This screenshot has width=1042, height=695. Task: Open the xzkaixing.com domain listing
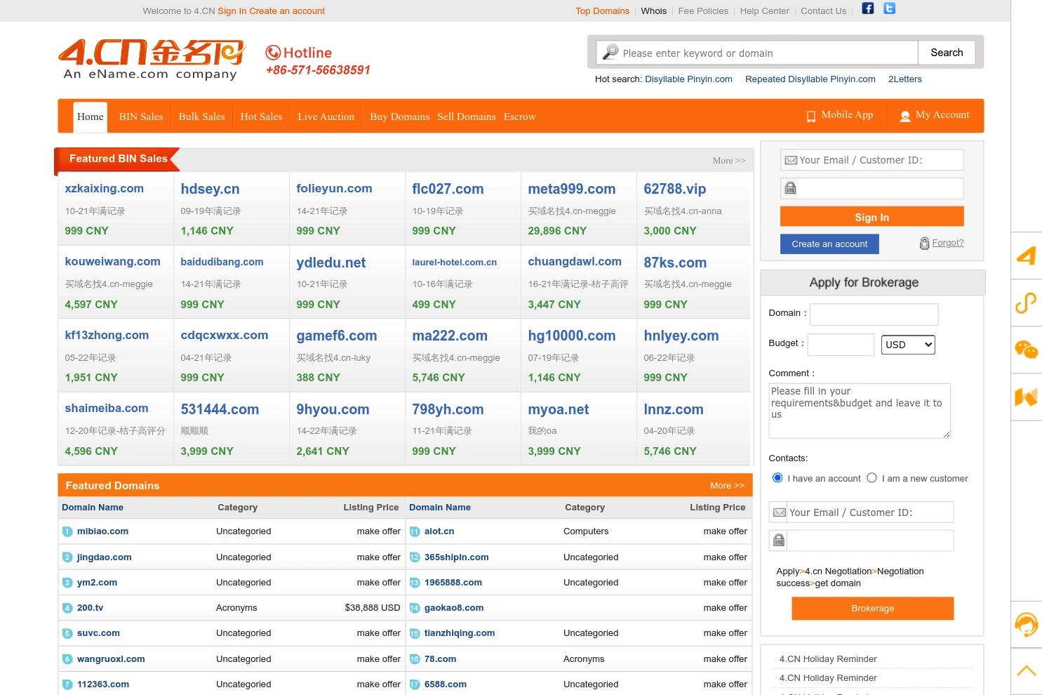[x=104, y=188]
